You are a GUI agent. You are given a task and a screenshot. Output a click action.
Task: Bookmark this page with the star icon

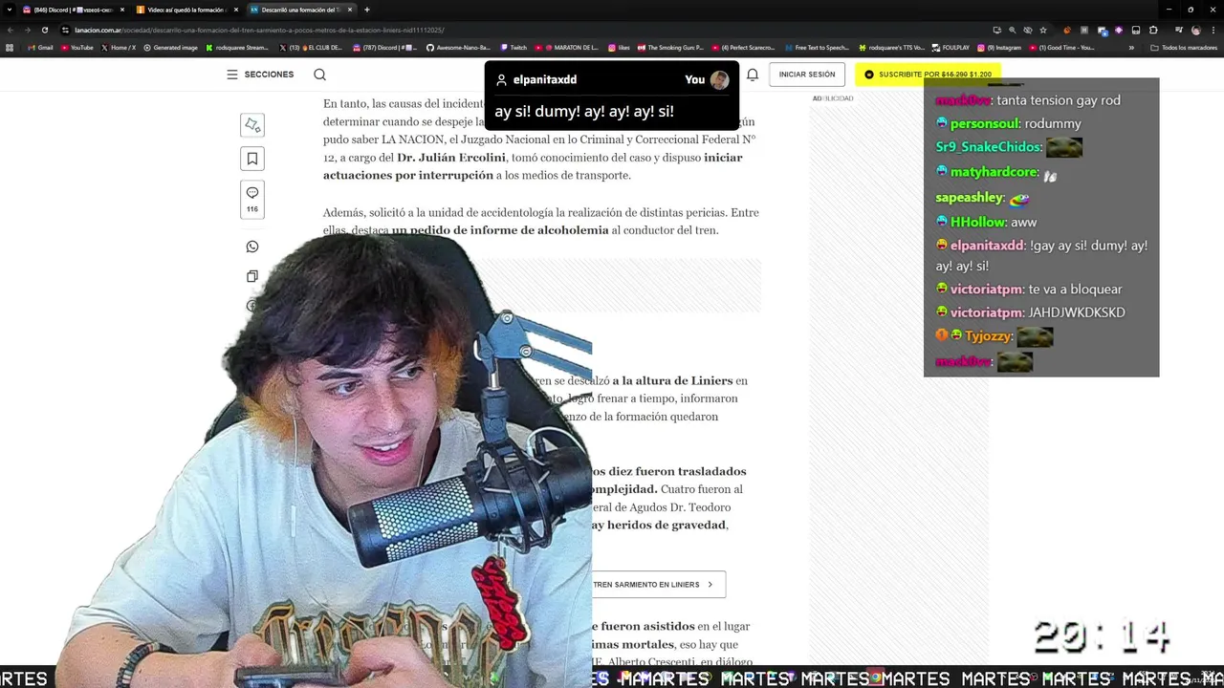click(x=1042, y=30)
